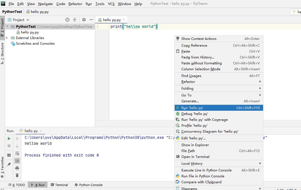Pin the Run tab with the pin icon
301x190 pixels.
[9, 164]
